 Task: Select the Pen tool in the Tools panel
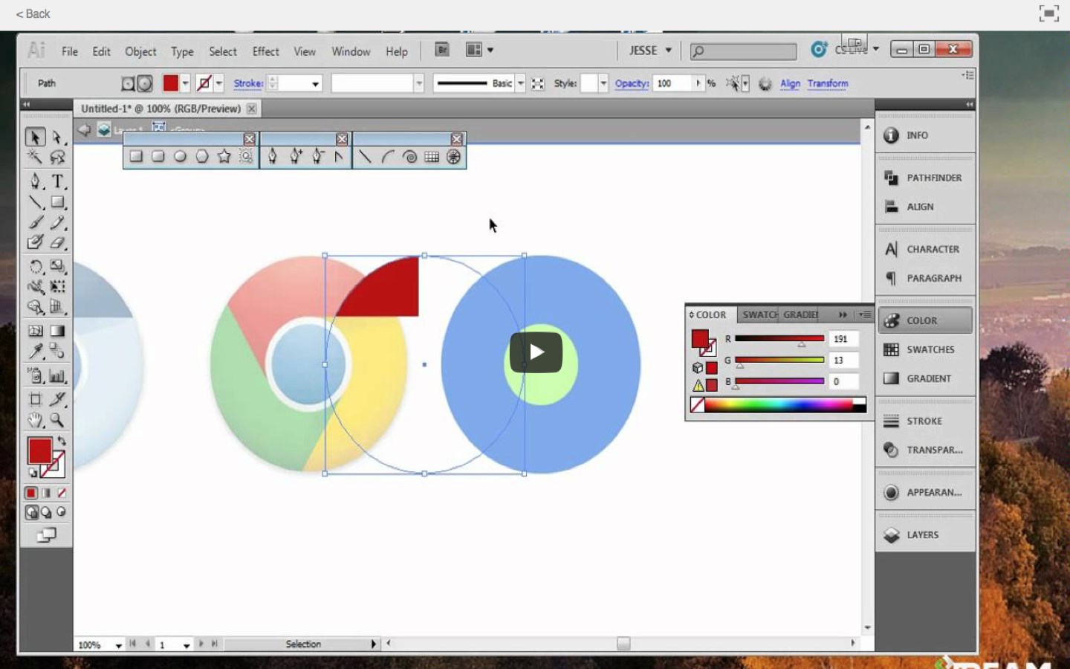point(35,181)
